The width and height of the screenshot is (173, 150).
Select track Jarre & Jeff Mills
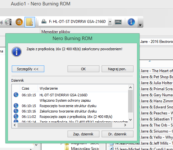pyautogui.click(x=156, y=143)
